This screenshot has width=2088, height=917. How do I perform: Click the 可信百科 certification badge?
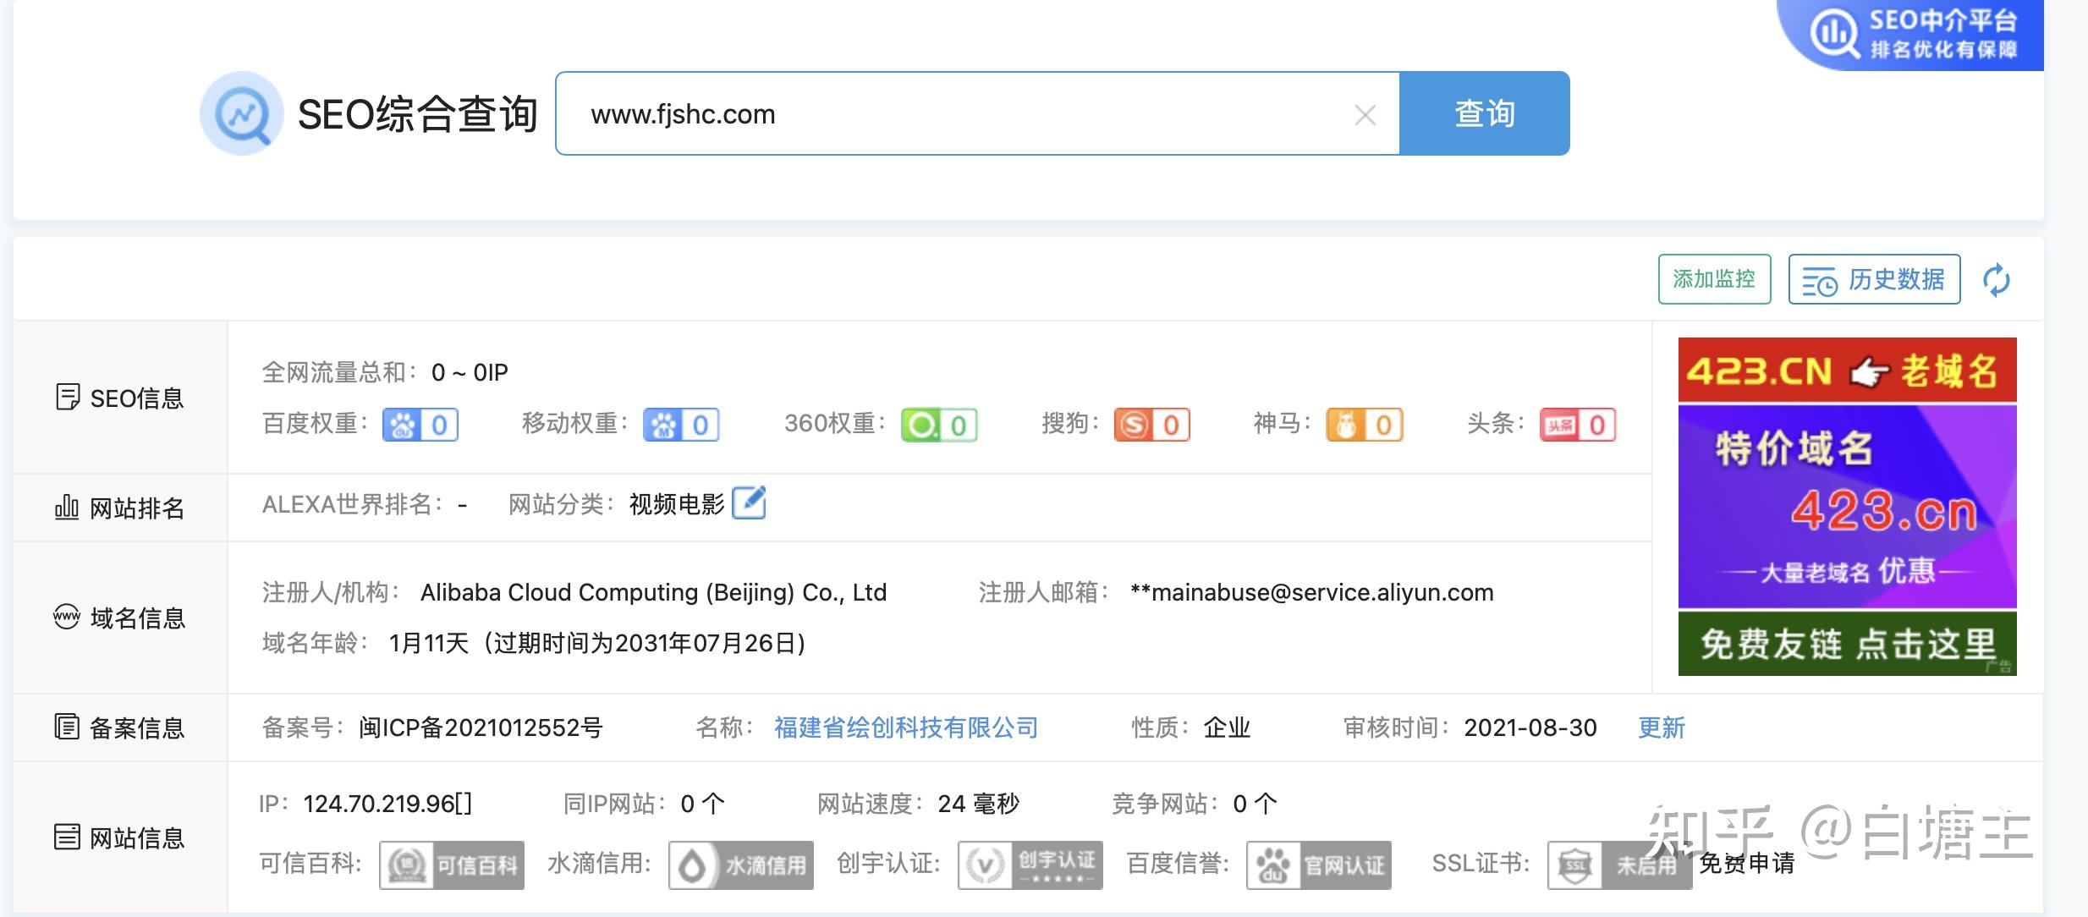[x=452, y=865]
